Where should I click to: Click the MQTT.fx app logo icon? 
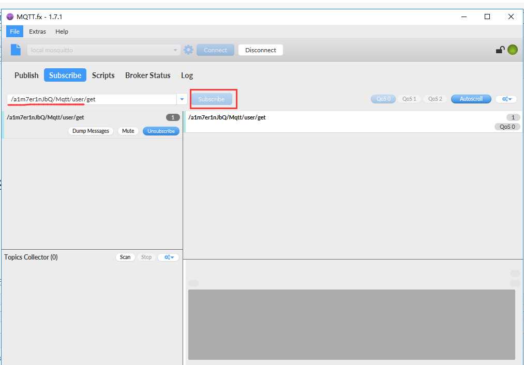10,17
